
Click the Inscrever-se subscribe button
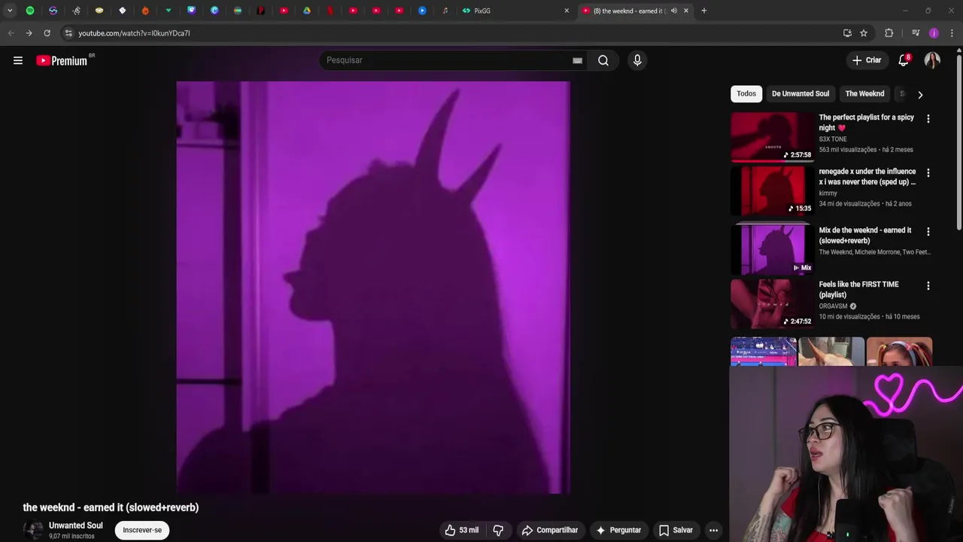[142, 530]
